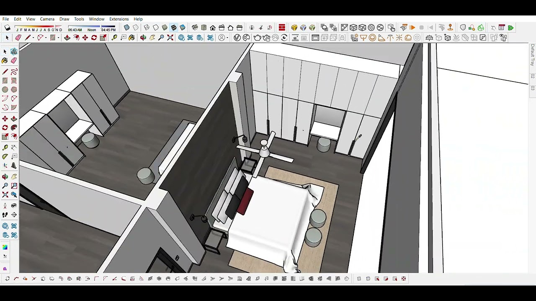The width and height of the screenshot is (536, 301).
Task: Open the Help menu
Action: [x=138, y=19]
